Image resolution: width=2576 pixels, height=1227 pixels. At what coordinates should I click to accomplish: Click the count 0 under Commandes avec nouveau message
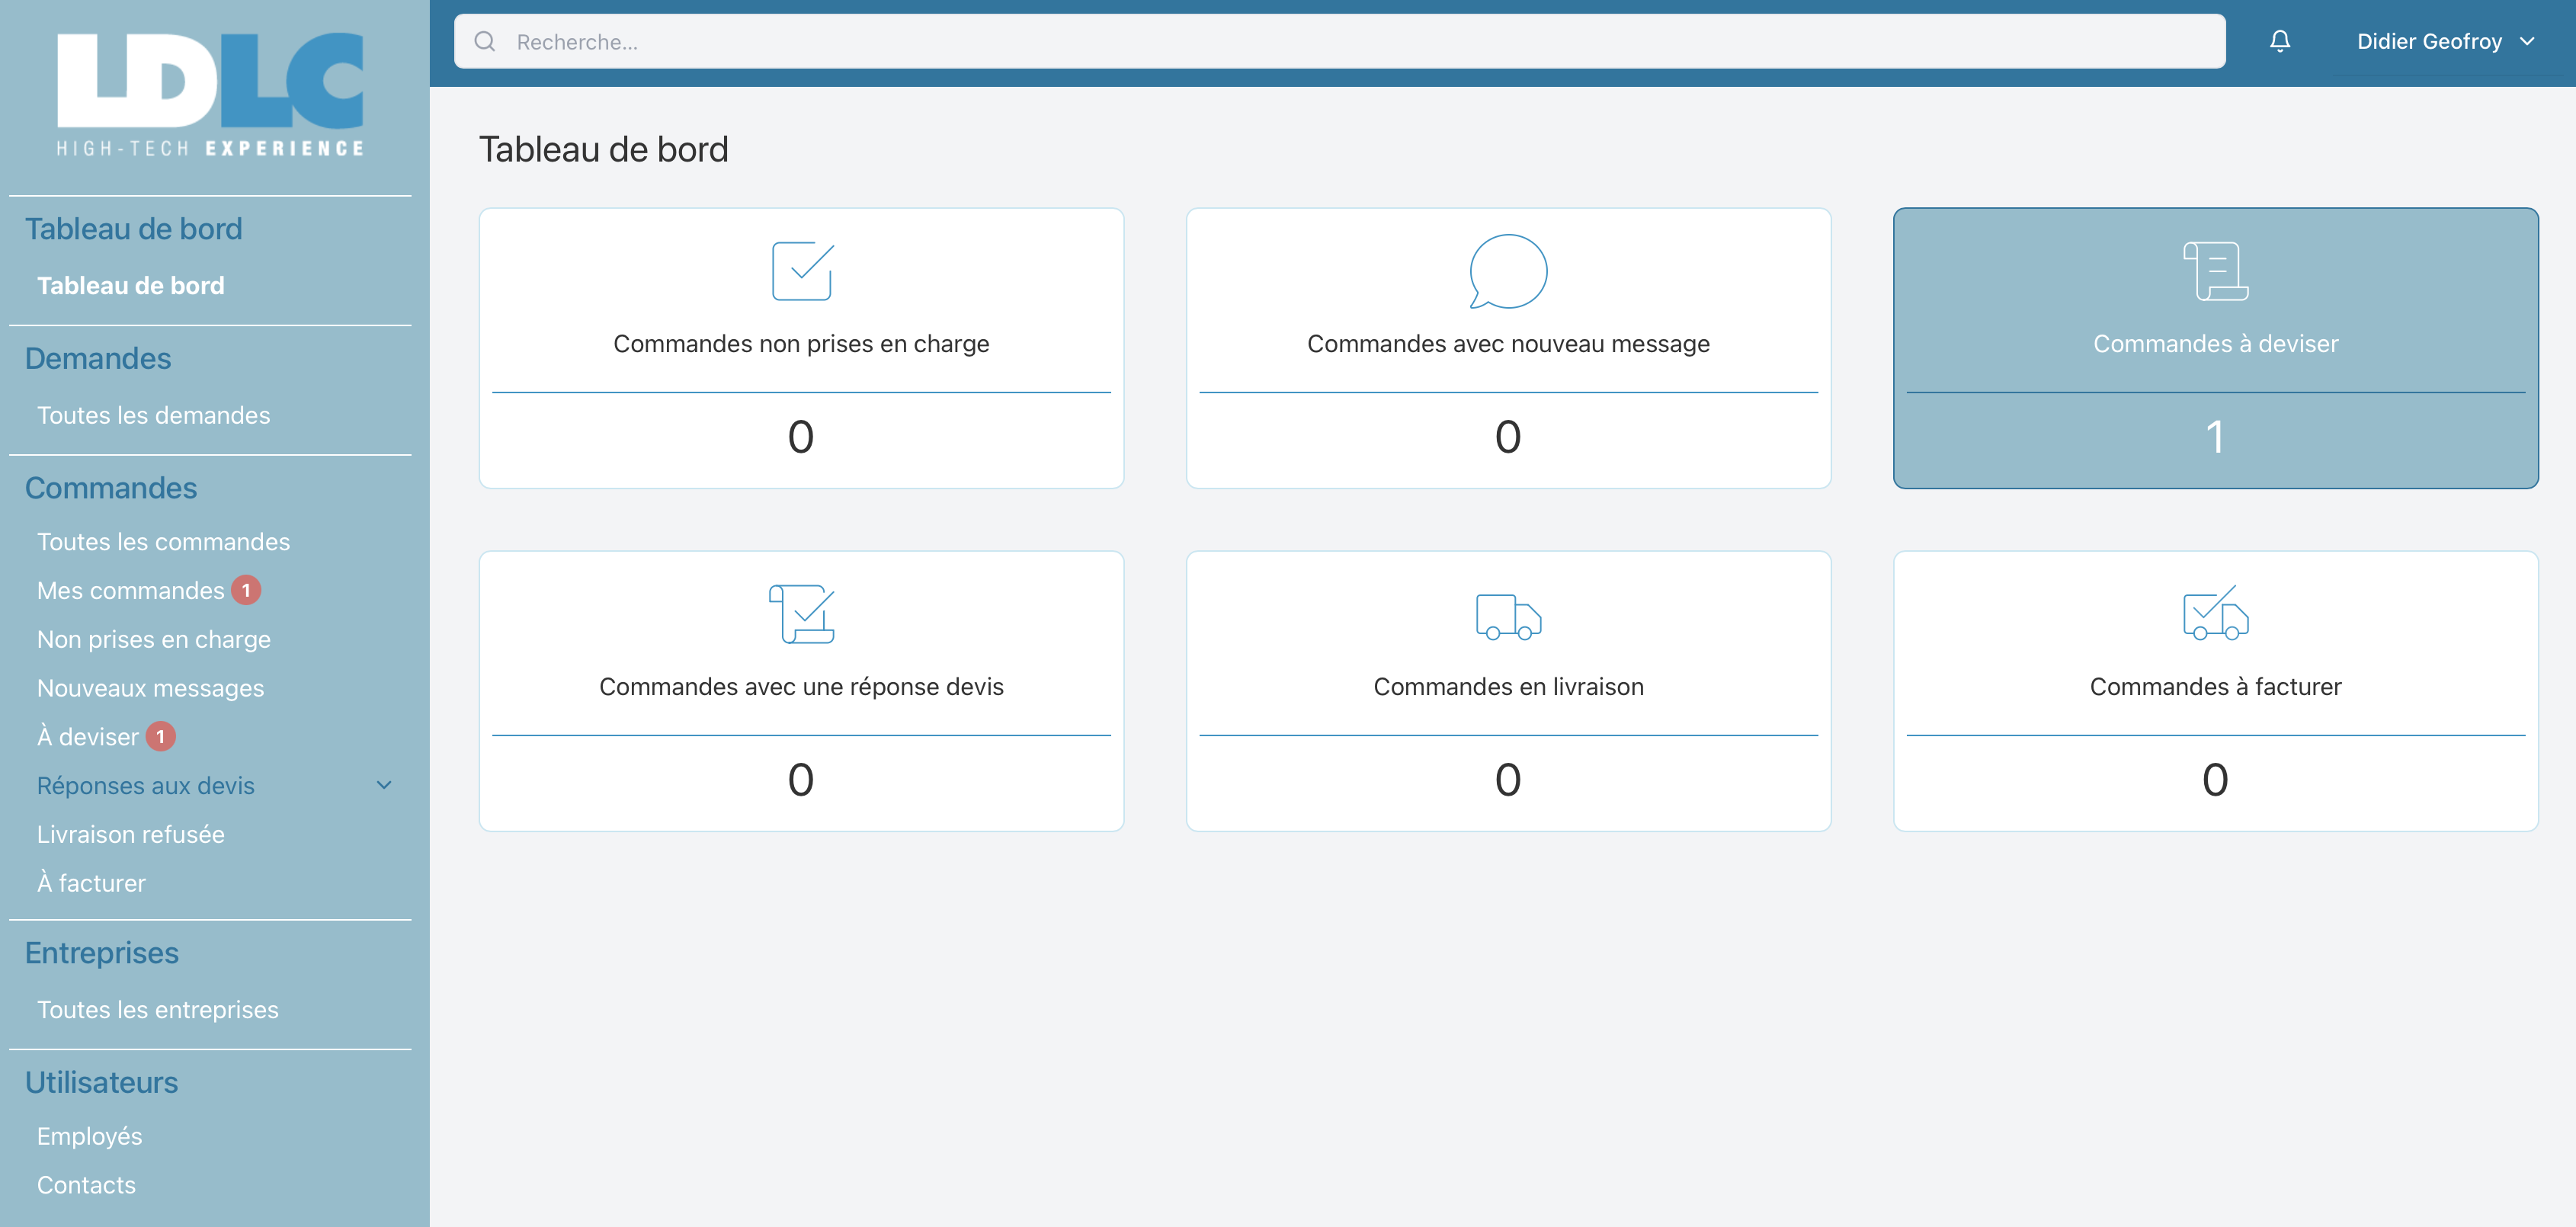[1508, 437]
